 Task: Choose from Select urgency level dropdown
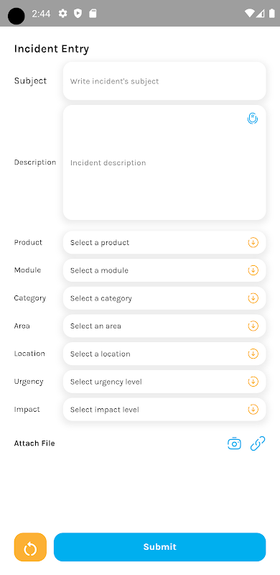164,382
